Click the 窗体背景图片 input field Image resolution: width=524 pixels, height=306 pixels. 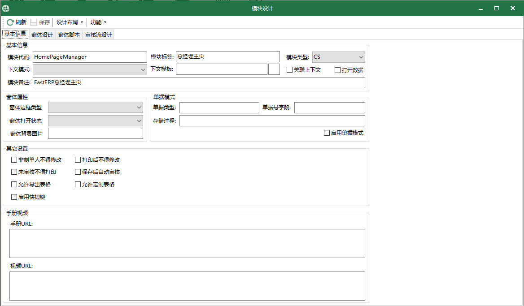(96, 134)
